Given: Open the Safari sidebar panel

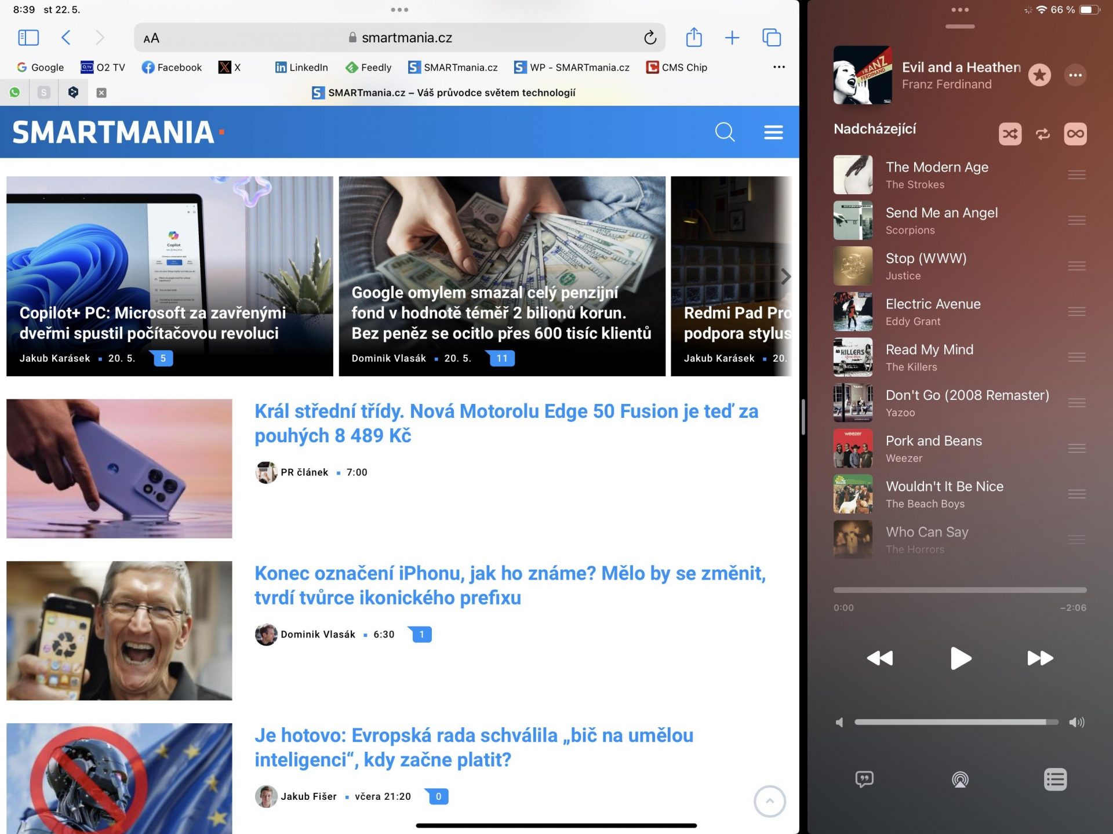Looking at the screenshot, I should [x=28, y=38].
